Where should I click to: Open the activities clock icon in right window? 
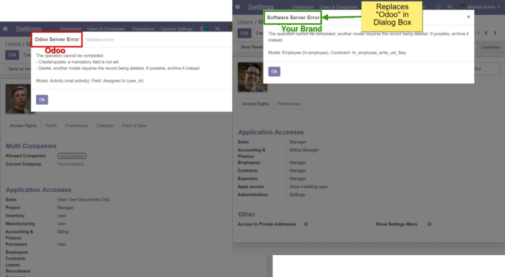439,7
